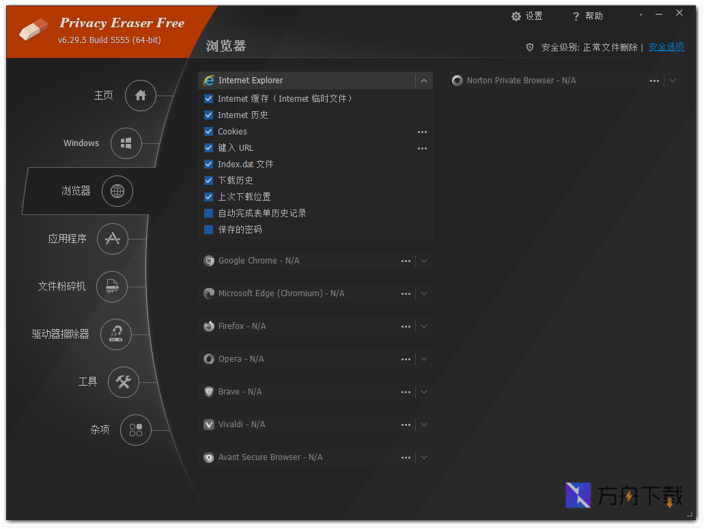Open the 杂项 miscellaneous icon
This screenshot has height=529, width=704.
pyautogui.click(x=136, y=430)
